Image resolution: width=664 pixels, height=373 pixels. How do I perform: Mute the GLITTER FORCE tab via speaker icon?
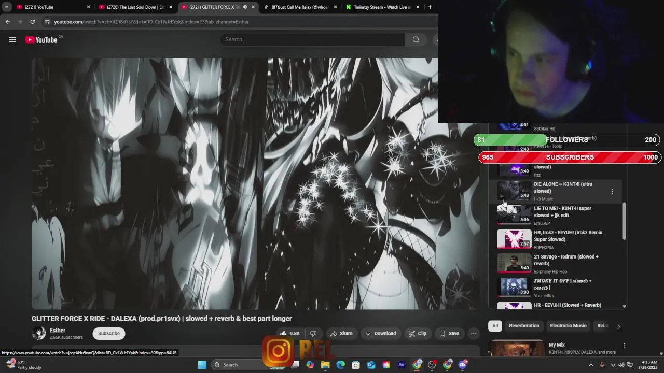245,7
